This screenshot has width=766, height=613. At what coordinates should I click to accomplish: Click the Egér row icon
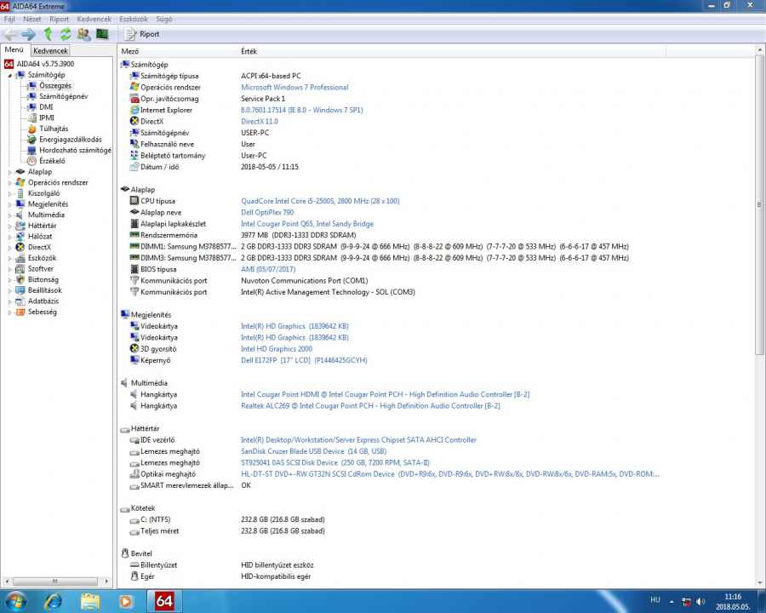pos(134,576)
